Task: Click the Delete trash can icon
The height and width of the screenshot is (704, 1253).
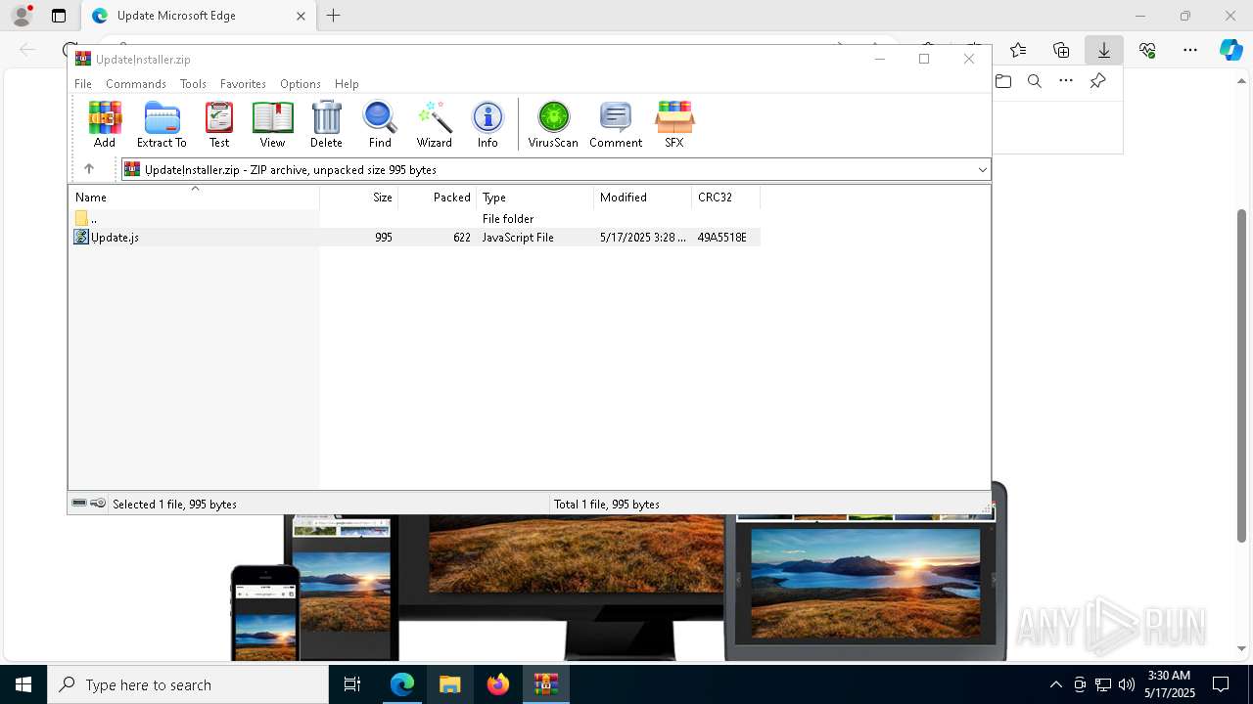Action: 326,124
